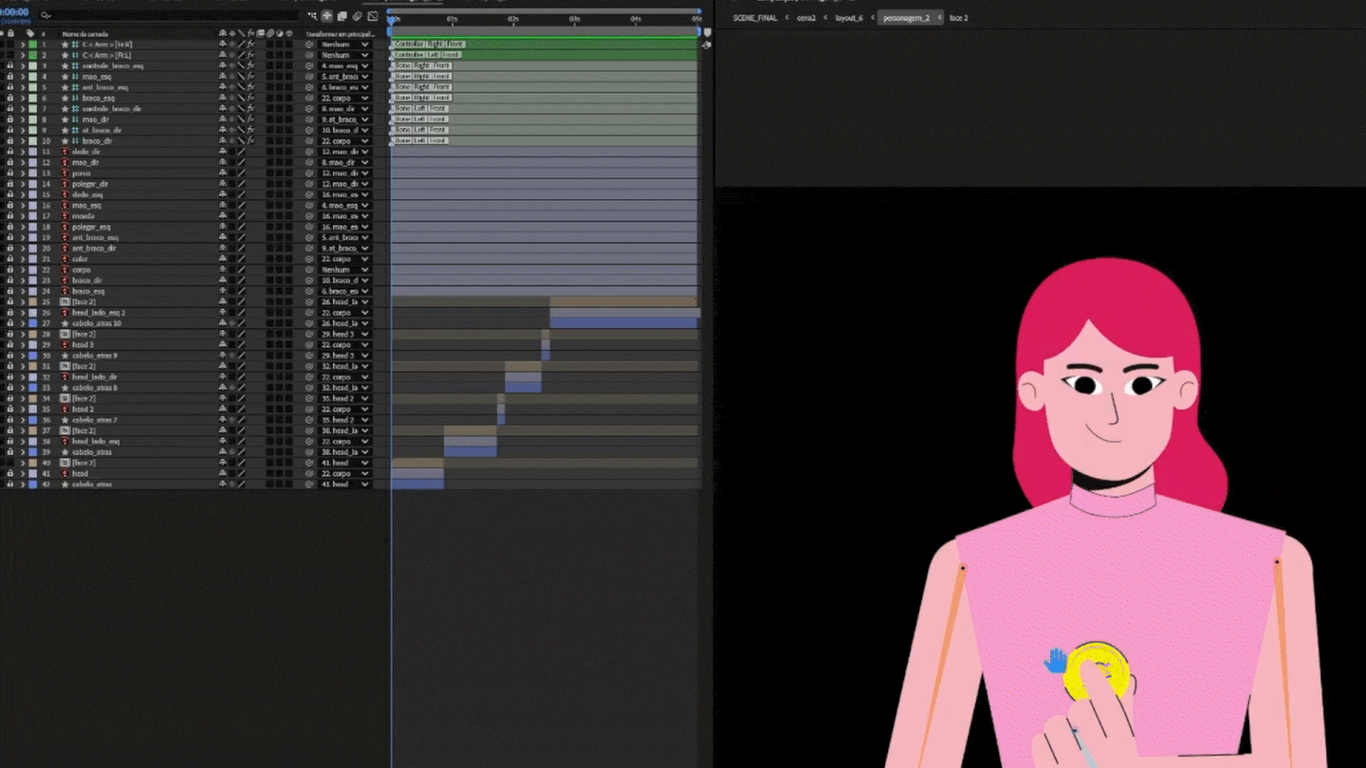This screenshot has height=768, width=1366.
Task: Click the quality switch on layer 24 braco_esq
Action: click(241, 291)
